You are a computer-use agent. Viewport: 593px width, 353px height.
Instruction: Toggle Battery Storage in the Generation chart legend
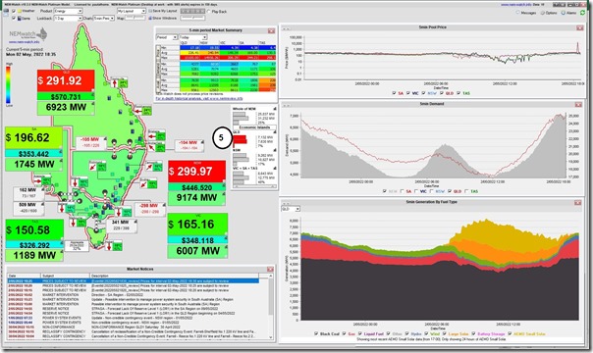coord(473,333)
